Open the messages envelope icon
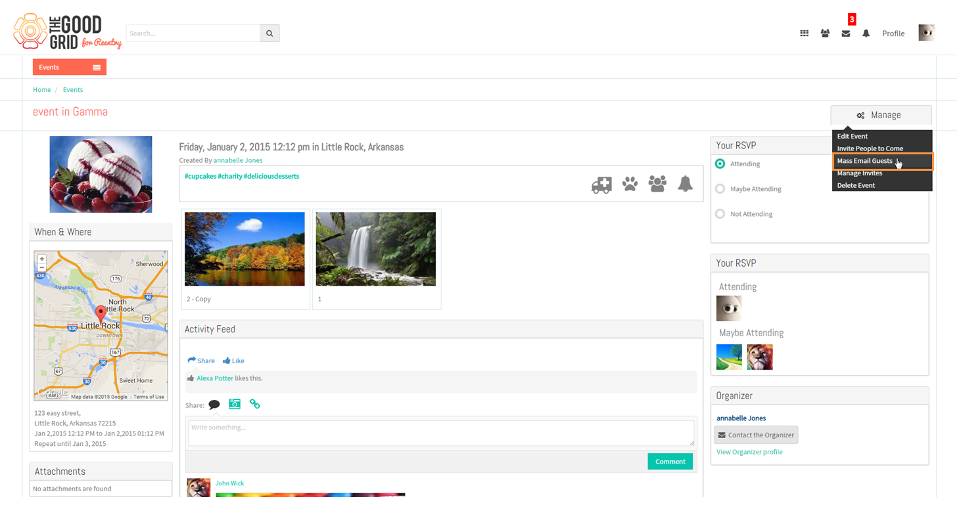Viewport: 959px width, 528px height. click(x=846, y=33)
